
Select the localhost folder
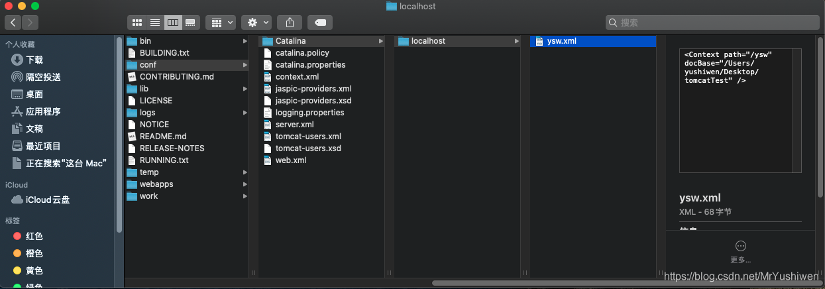click(x=459, y=41)
